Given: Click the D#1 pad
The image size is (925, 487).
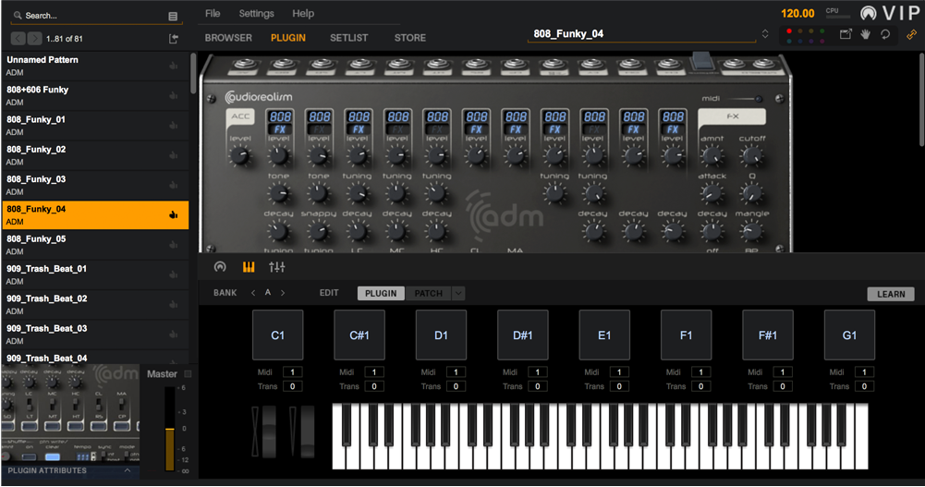Looking at the screenshot, I should coord(522,335).
